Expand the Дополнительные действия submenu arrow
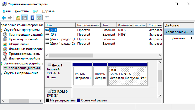Viewport: 195px width, 110px height. pyautogui.click(x=191, y=38)
